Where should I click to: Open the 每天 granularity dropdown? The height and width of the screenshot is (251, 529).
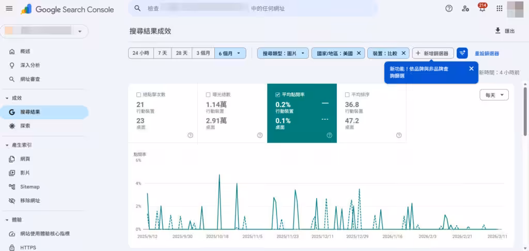coord(494,96)
